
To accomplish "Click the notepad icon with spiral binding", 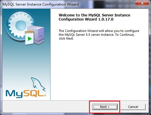I will [x=29, y=38].
